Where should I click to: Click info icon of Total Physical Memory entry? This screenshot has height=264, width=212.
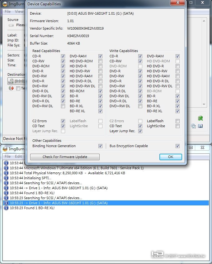[6, 173]
